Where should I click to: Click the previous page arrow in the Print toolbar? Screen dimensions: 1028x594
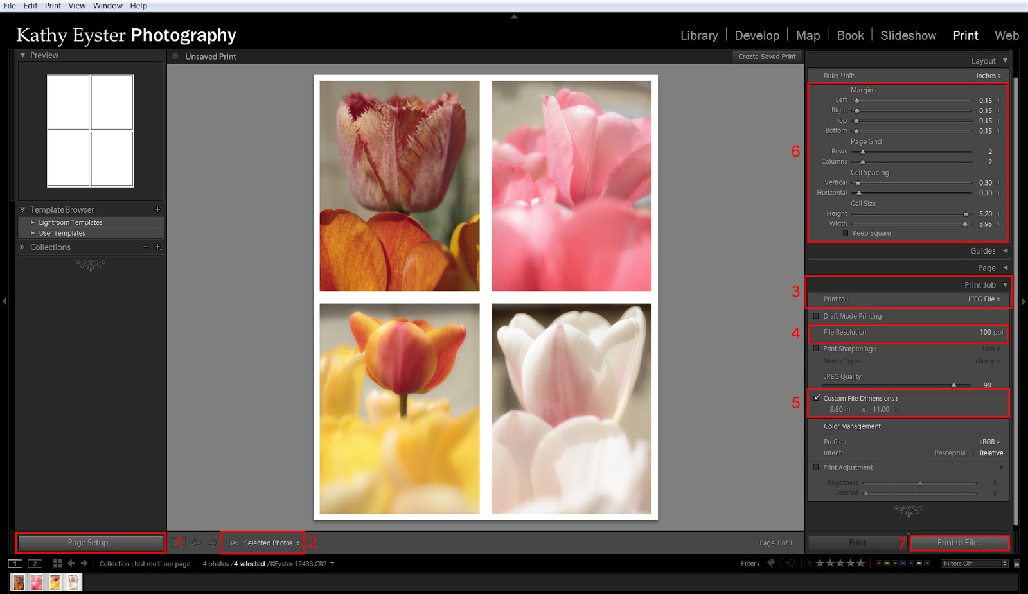pos(197,543)
